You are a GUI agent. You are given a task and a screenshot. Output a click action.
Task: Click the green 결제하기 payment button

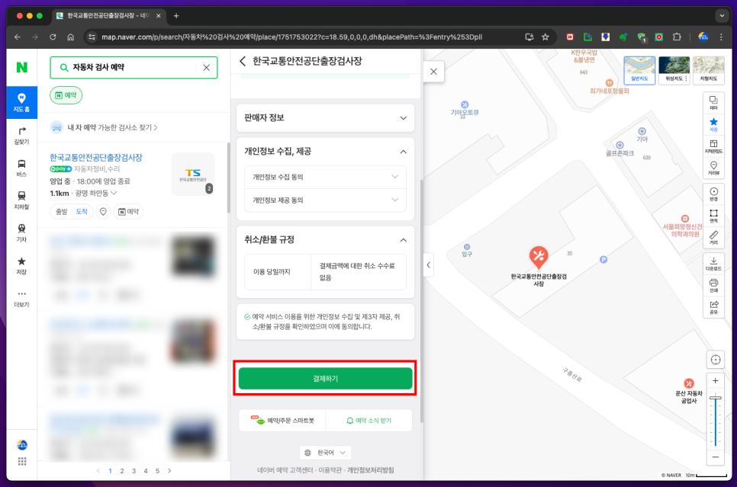pyautogui.click(x=325, y=379)
